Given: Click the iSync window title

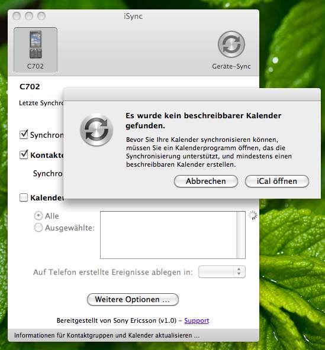Looking at the screenshot, I should [x=133, y=17].
